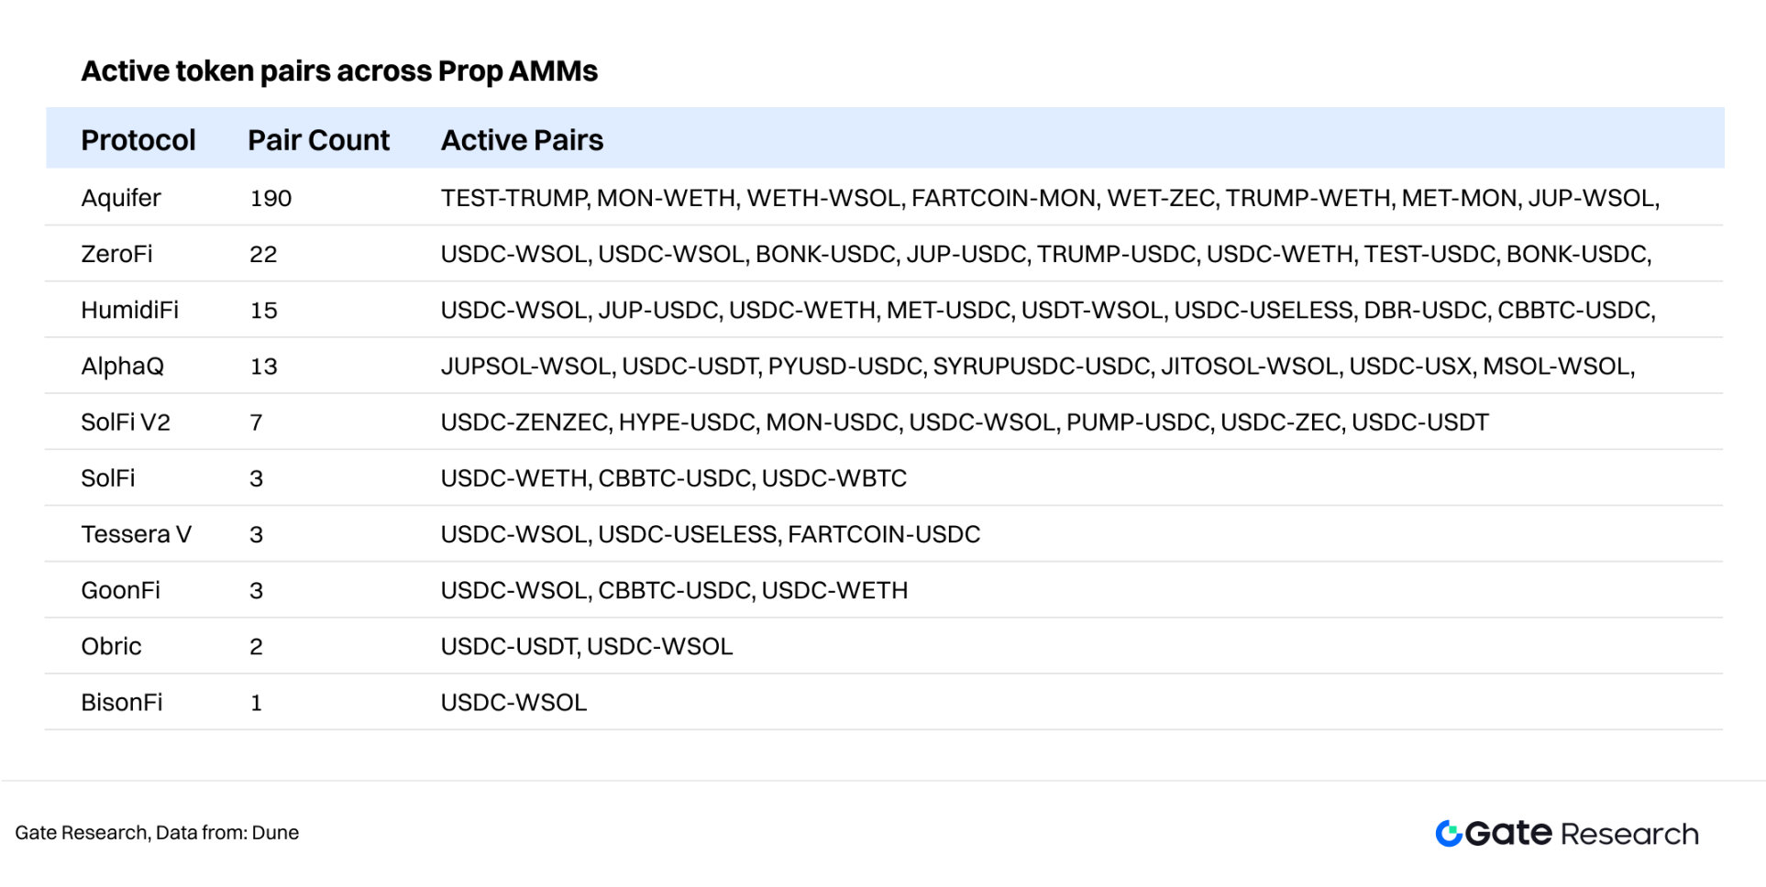
Task: Click the table title about Prop AMMs
Action: point(339,71)
